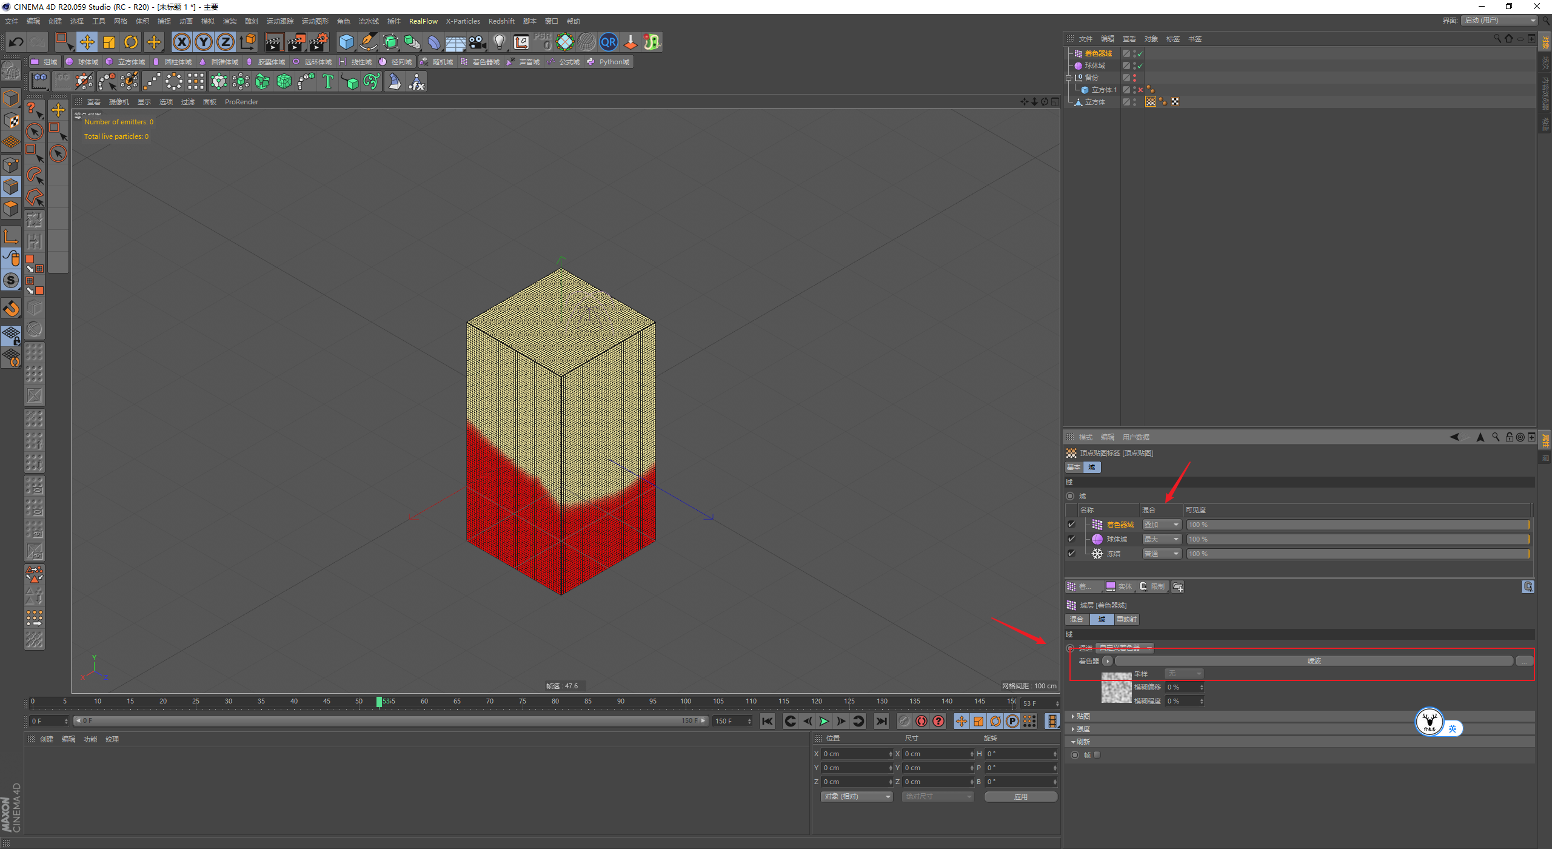Image resolution: width=1552 pixels, height=849 pixels.
Task: Enable the 帧 refresh checkbox
Action: pos(1097,755)
